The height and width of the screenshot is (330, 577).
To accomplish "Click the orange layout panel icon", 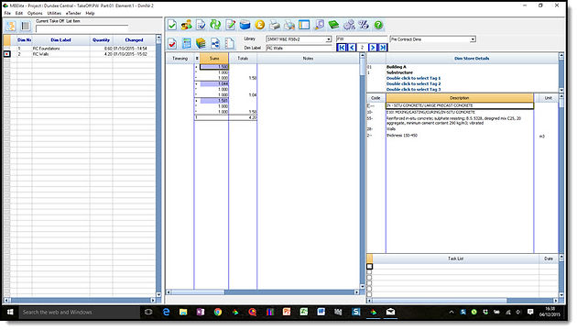I will [x=304, y=25].
